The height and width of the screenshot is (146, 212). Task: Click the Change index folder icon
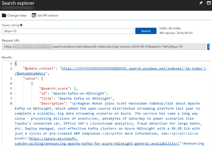pyautogui.click(x=4, y=15)
